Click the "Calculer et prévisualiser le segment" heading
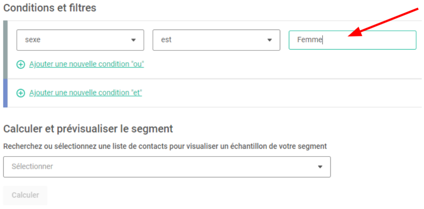The image size is (424, 209). point(88,129)
